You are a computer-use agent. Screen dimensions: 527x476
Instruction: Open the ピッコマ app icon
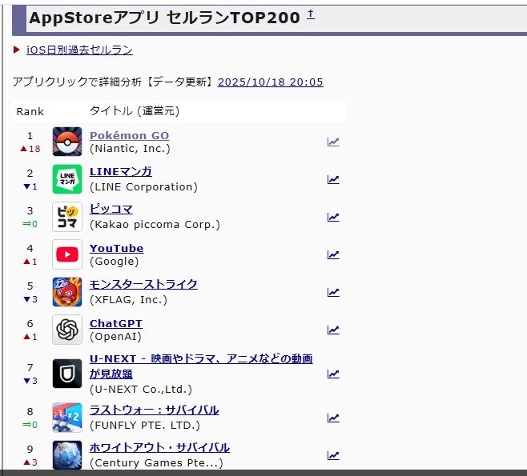pos(67,217)
